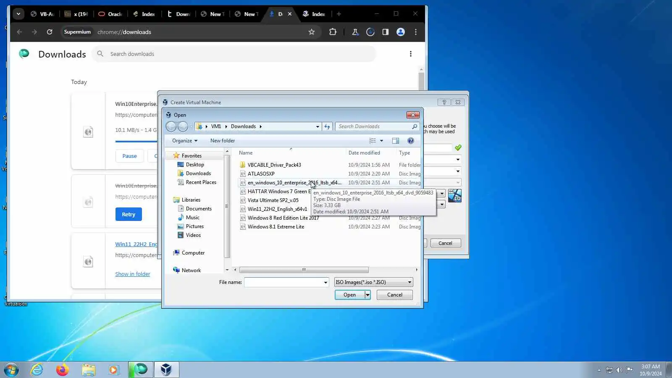This screenshot has height=378, width=672.
Task: Open the Action Center flag tray icon
Action: [x=630, y=370]
